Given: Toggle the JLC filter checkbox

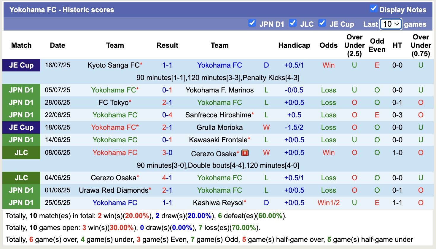Looking at the screenshot, I should coord(293,23).
